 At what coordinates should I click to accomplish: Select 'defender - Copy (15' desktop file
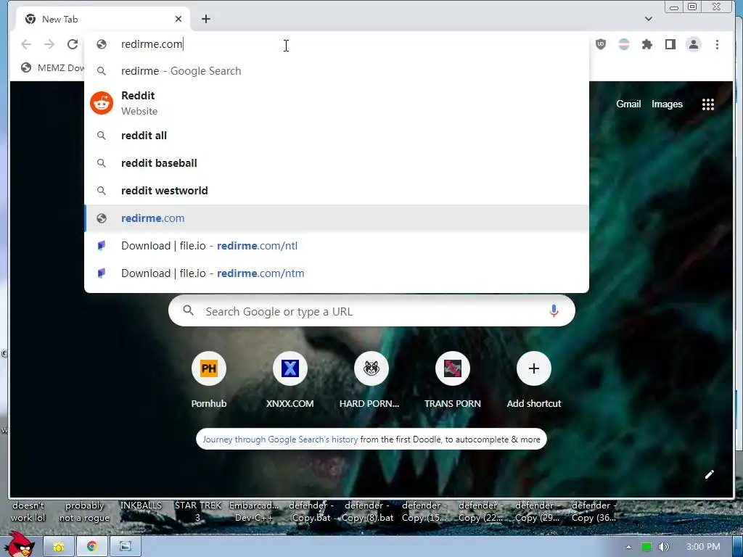pos(424,511)
